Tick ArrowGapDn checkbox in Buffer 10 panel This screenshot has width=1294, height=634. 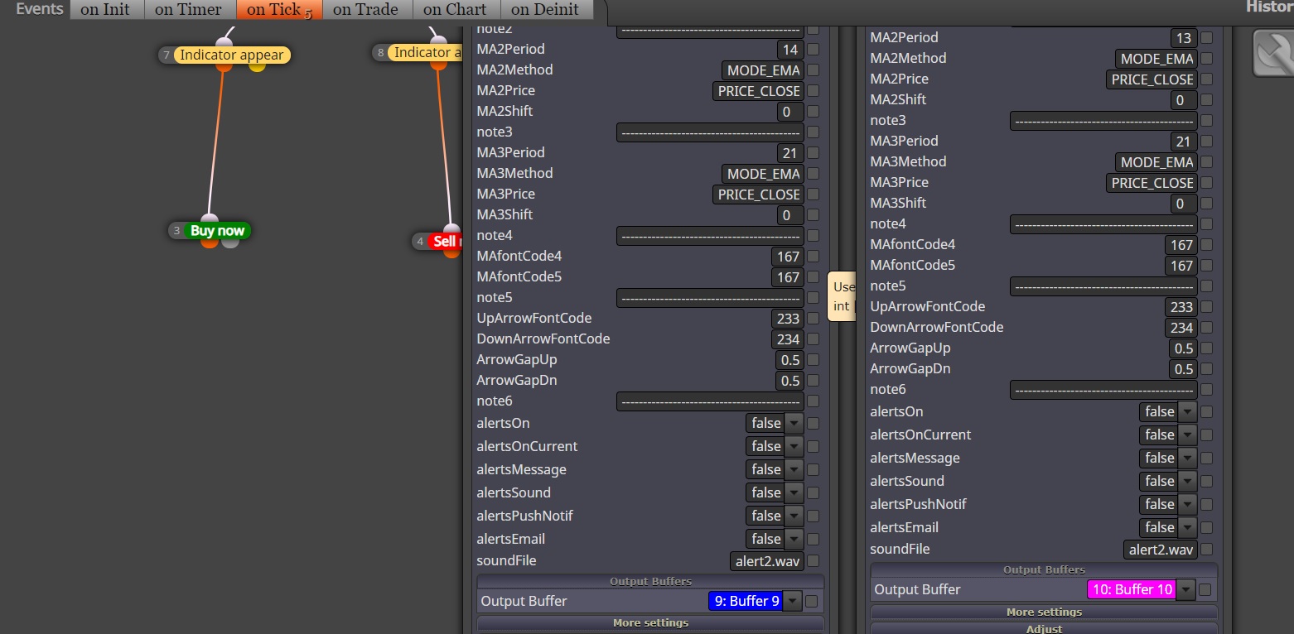point(1206,369)
